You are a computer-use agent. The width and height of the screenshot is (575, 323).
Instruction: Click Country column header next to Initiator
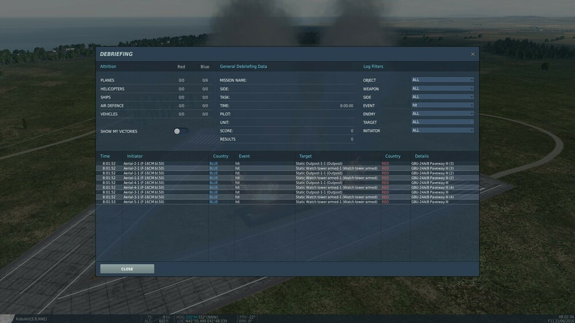coord(220,156)
